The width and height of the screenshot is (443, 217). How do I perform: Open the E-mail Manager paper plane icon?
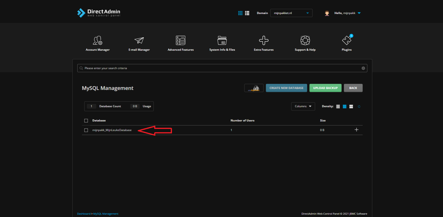(x=139, y=40)
